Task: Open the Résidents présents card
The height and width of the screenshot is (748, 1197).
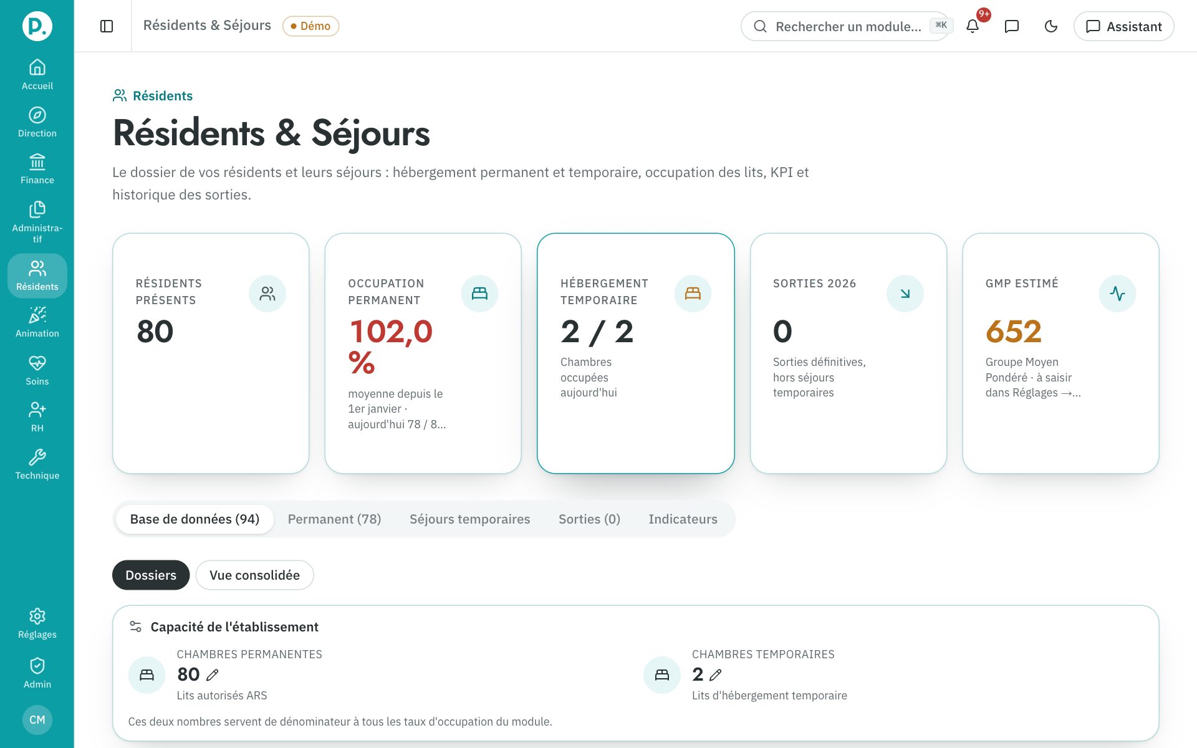Action: pos(211,353)
